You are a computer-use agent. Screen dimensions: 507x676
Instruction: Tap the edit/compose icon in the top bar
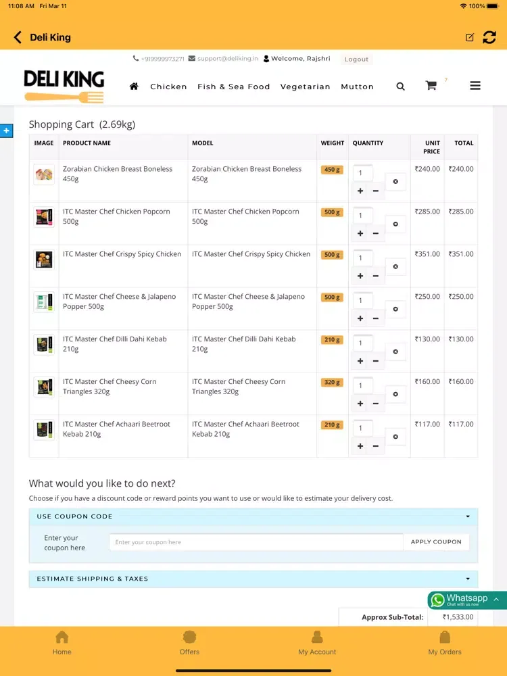pos(470,37)
